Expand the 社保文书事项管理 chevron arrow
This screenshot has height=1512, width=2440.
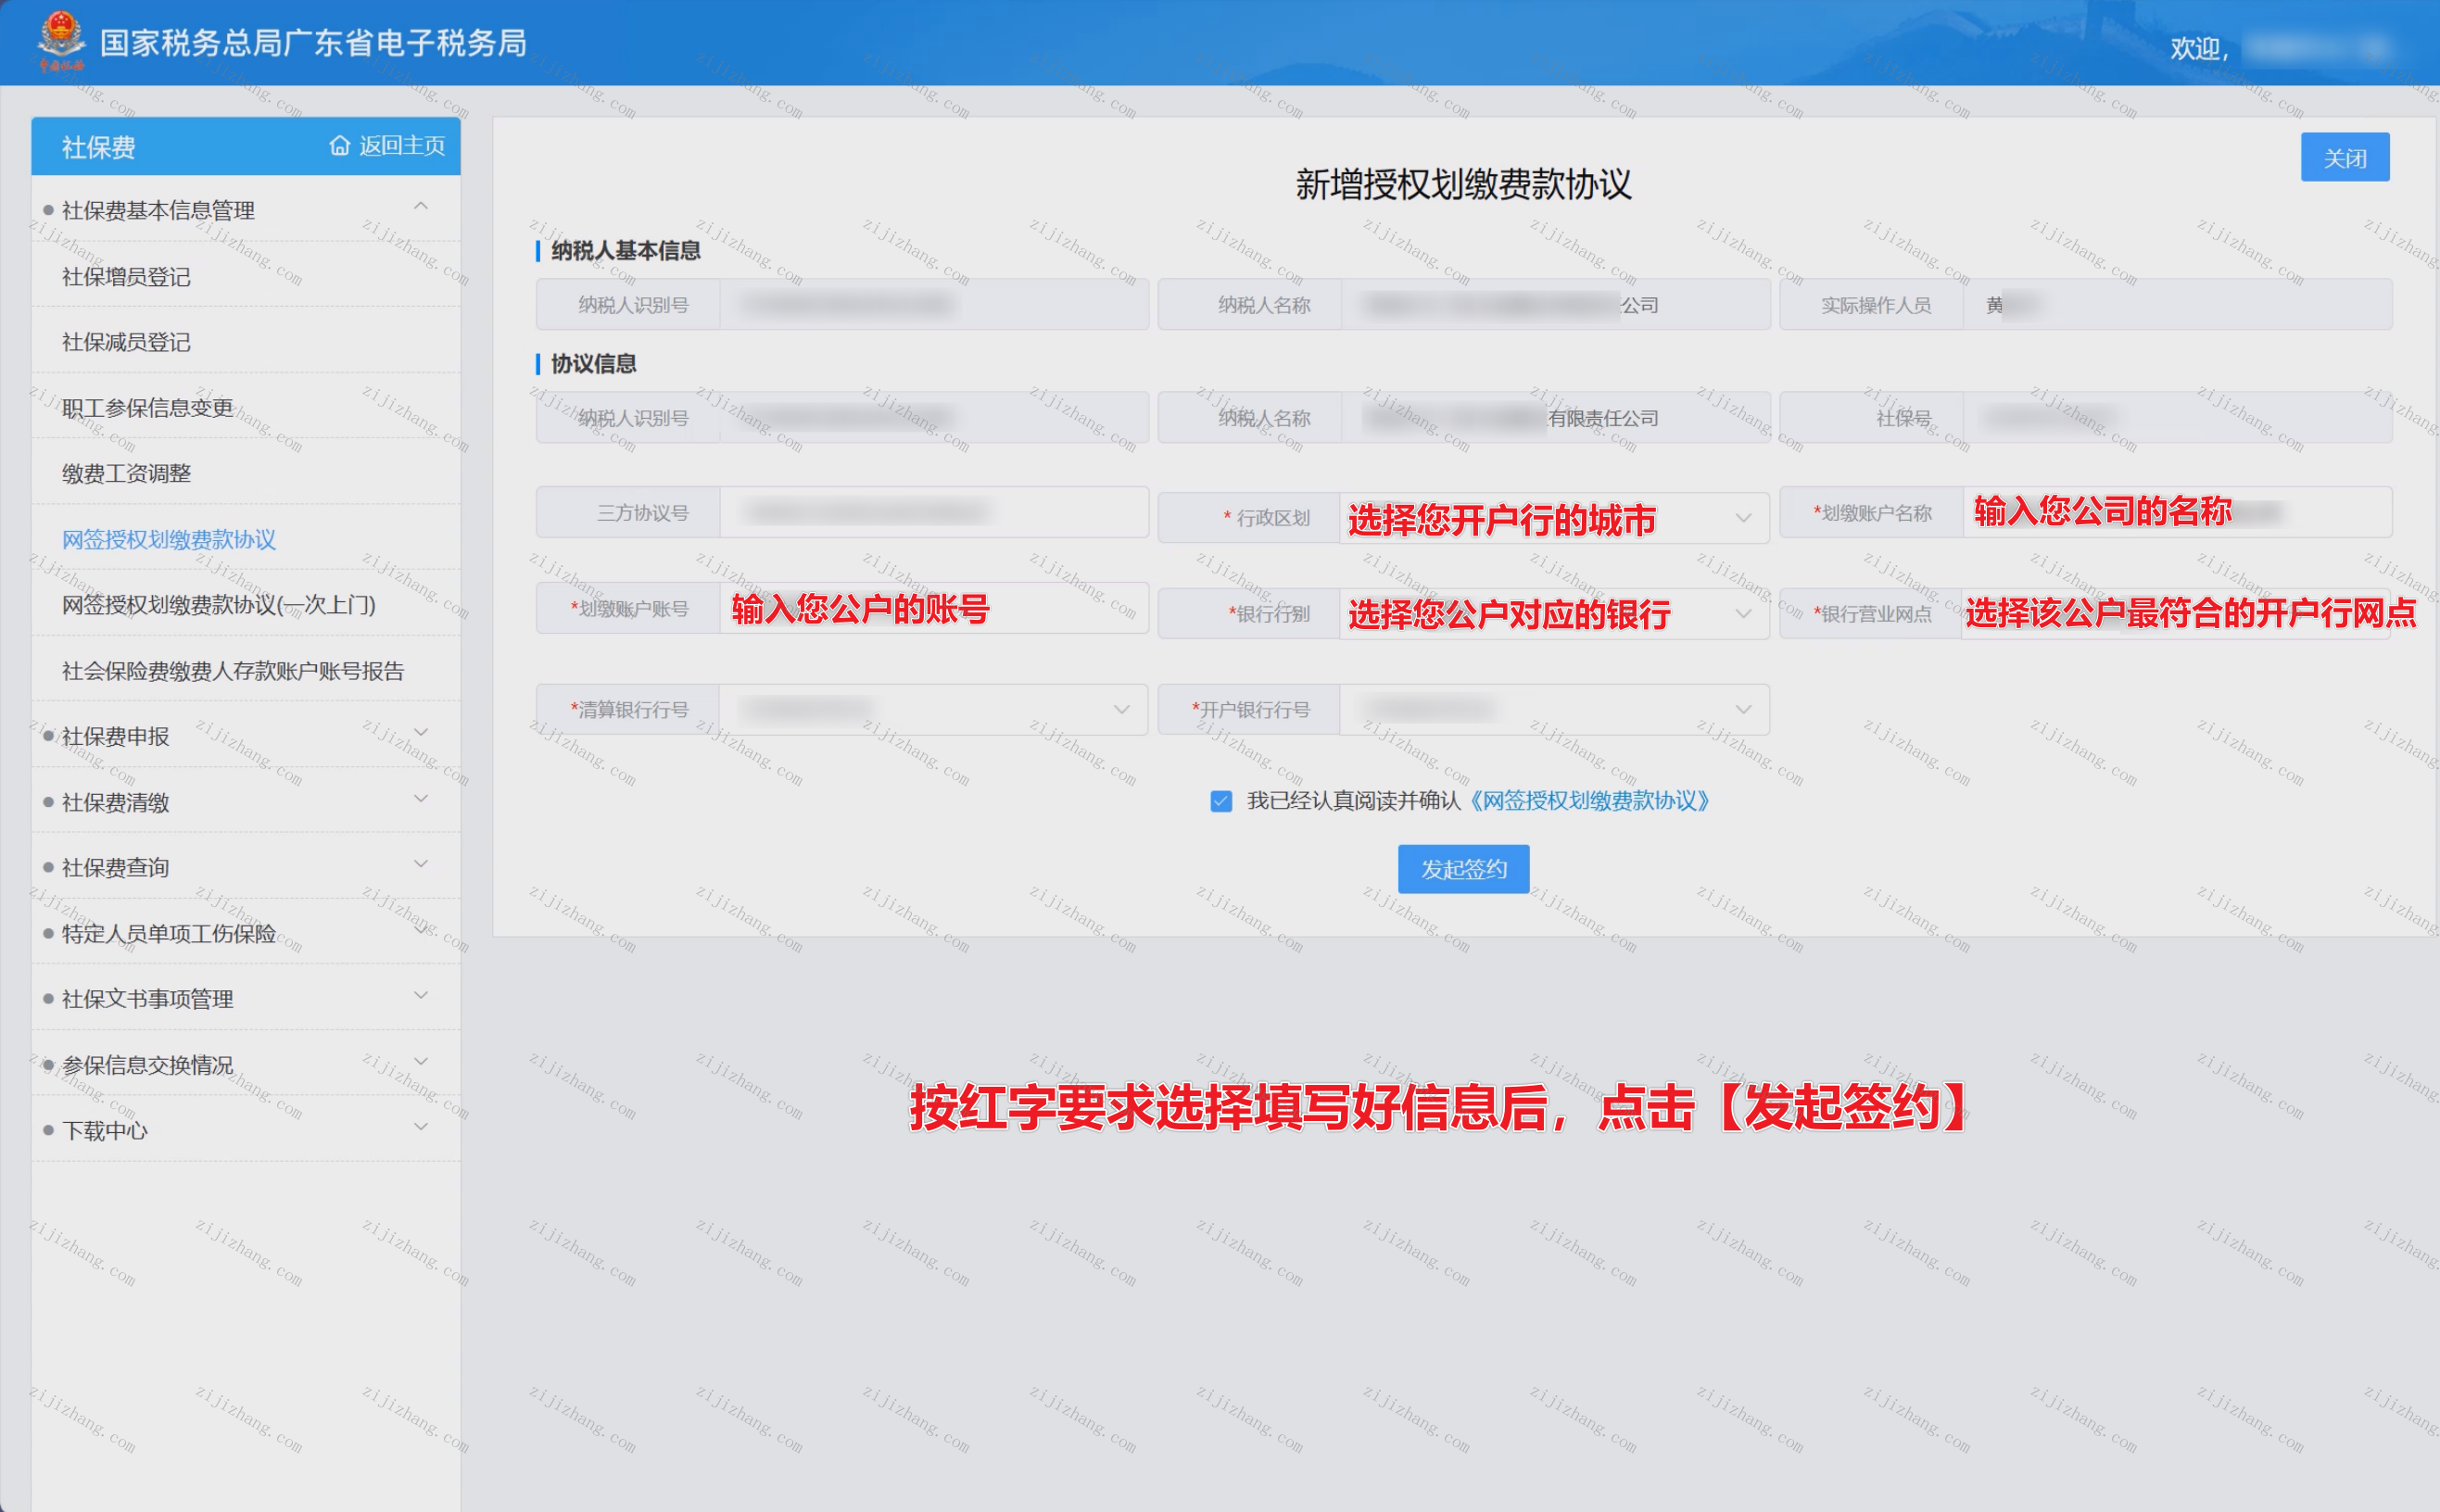click(421, 996)
